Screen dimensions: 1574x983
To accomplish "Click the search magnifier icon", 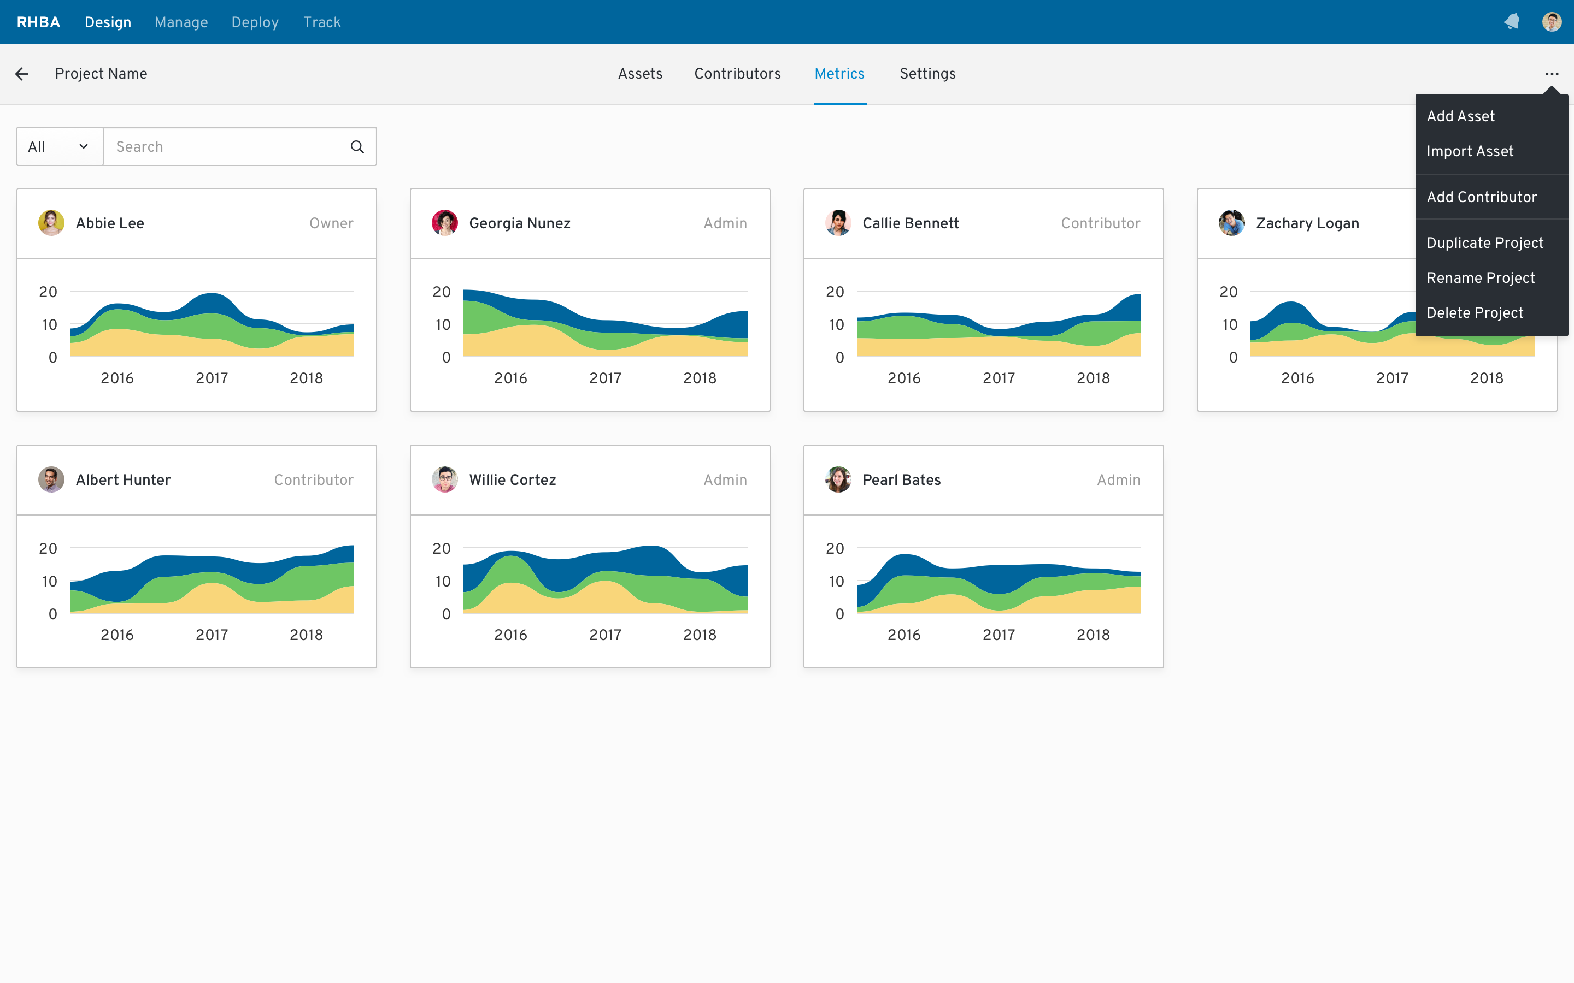I will pos(357,146).
